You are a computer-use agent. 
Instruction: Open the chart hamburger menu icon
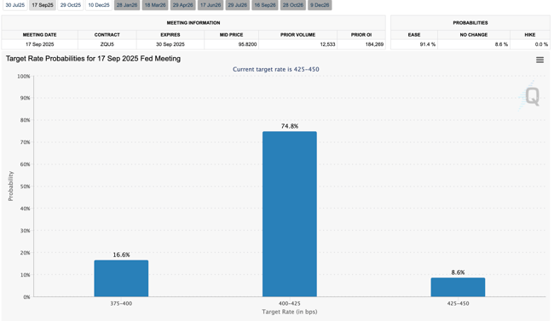(x=540, y=60)
